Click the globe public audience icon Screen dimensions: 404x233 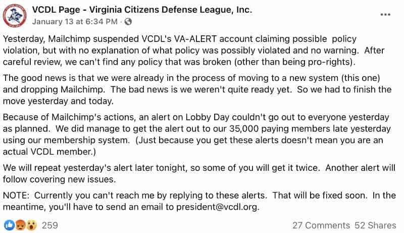coord(128,22)
